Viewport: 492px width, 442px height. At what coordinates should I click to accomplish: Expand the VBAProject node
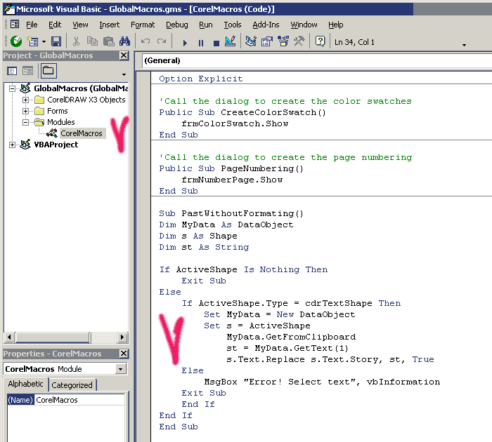tap(12, 145)
